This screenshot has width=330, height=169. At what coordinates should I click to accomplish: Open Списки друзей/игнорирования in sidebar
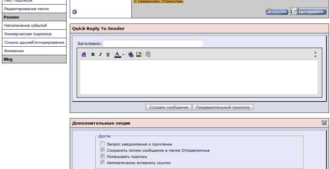[x=34, y=42]
